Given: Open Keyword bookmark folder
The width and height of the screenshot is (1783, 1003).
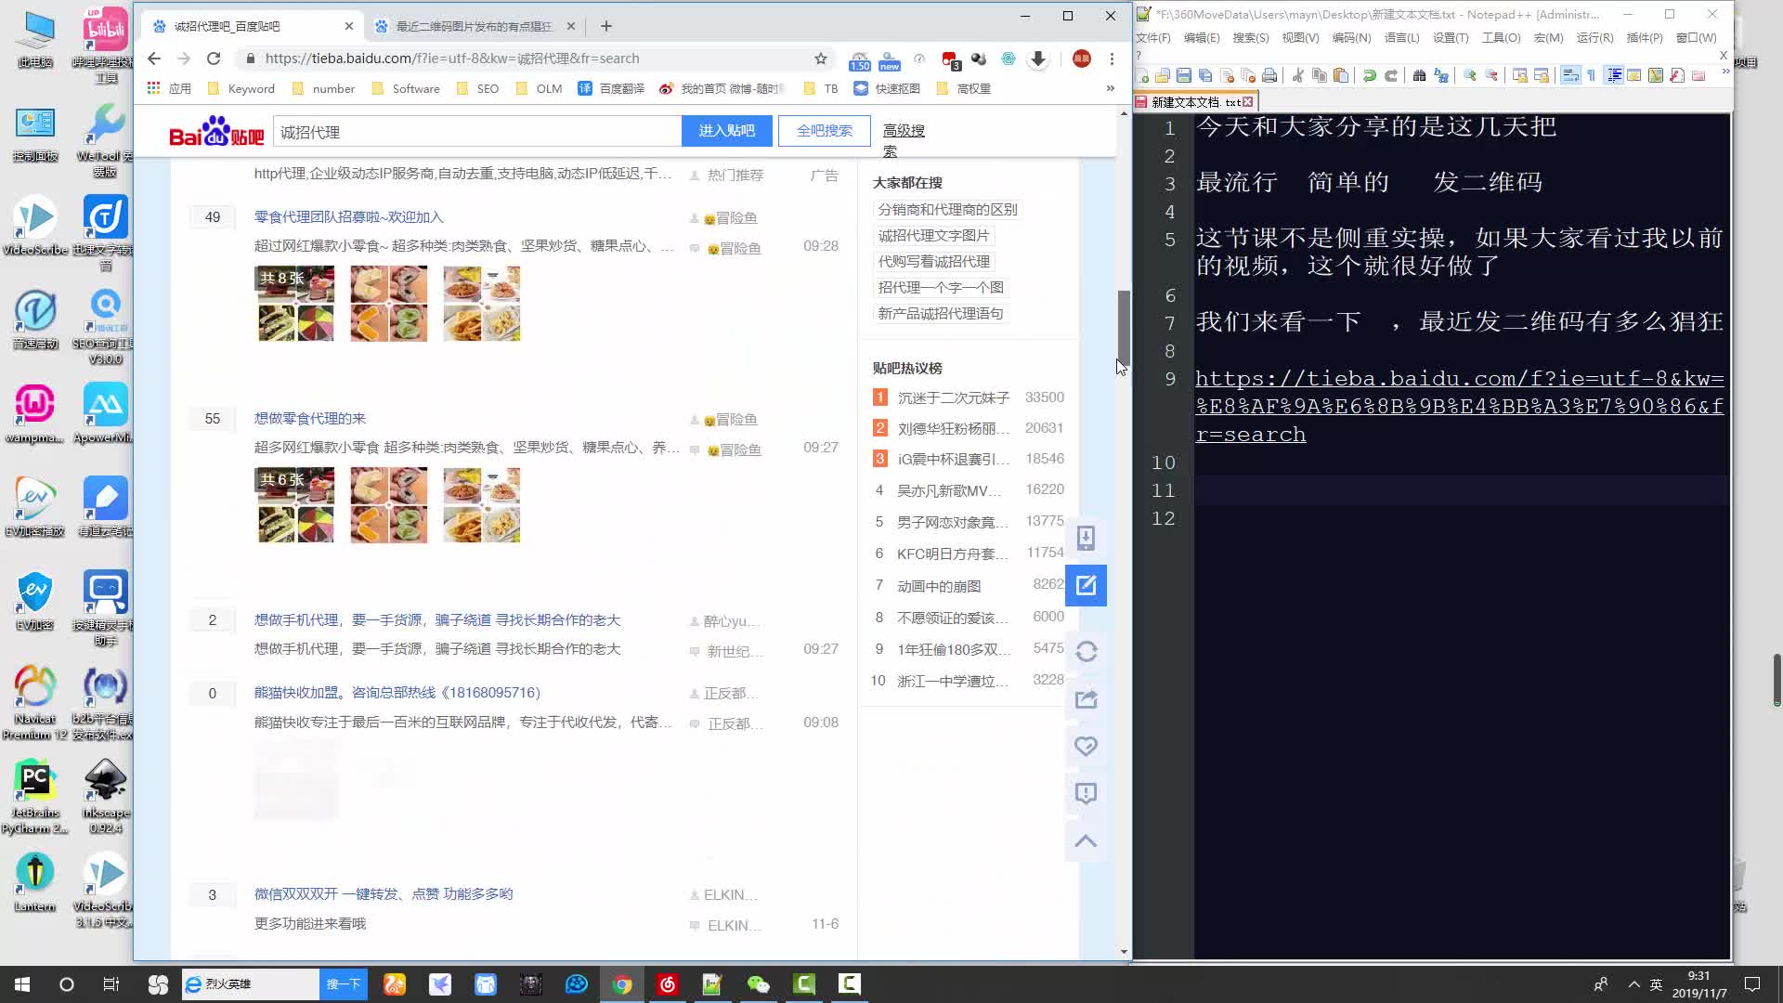Looking at the screenshot, I should click(x=241, y=88).
